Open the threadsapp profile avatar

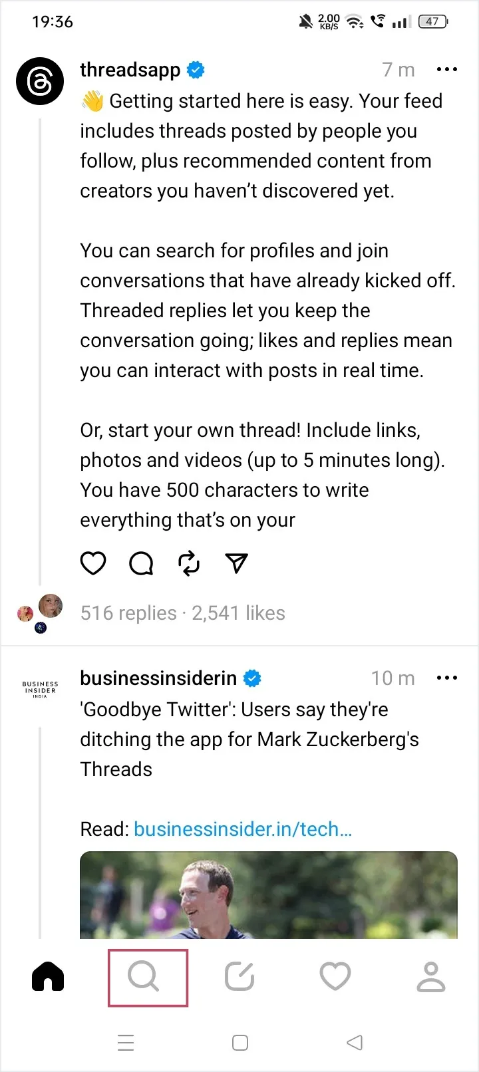[40, 81]
